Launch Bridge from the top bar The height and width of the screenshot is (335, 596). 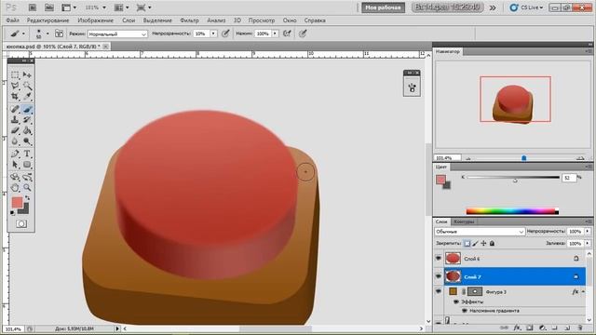coord(33,7)
